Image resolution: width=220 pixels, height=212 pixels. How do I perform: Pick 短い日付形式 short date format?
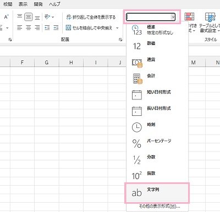[x=157, y=94]
